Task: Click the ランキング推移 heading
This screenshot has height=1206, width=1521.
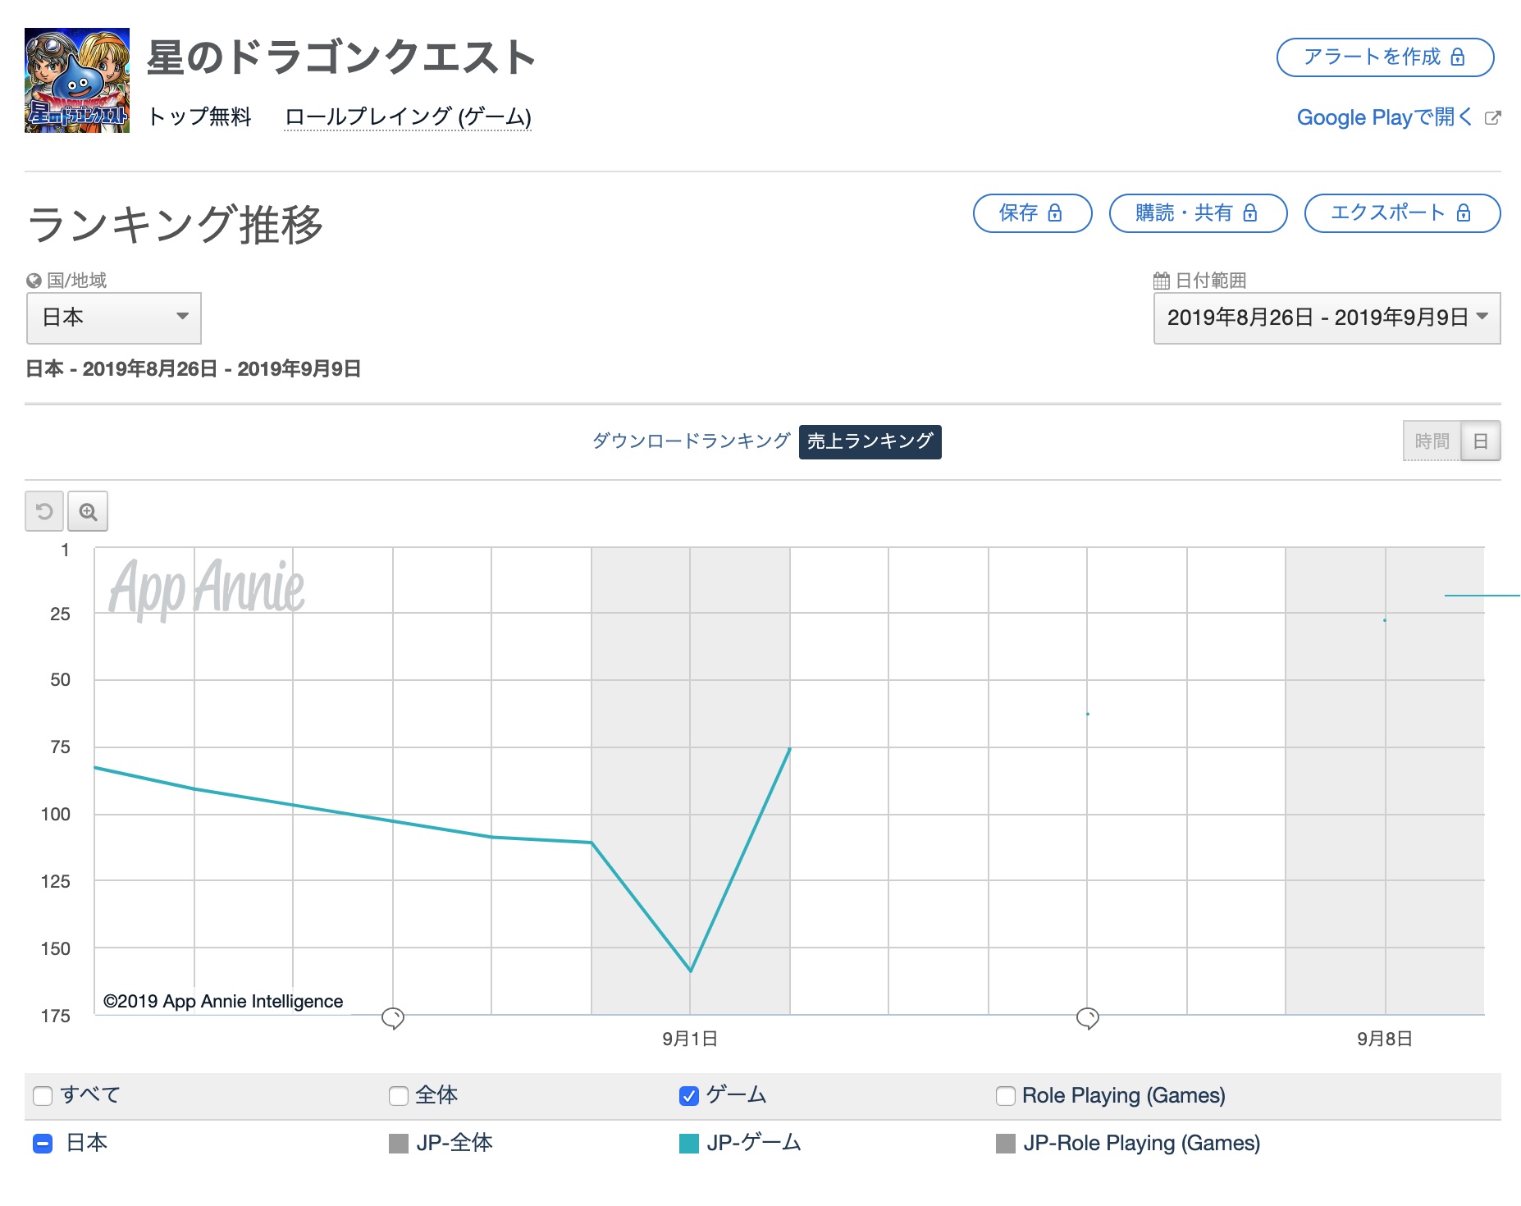Action: point(176,224)
